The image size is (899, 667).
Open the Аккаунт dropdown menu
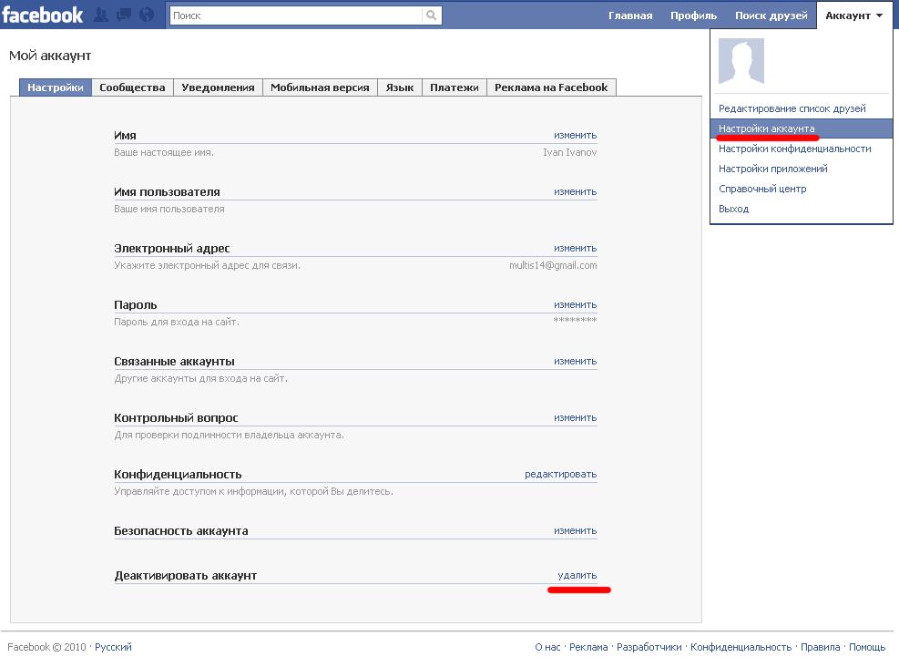(x=848, y=15)
